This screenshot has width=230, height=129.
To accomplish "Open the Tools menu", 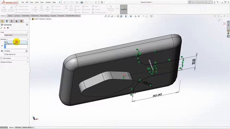I will click(42, 2).
